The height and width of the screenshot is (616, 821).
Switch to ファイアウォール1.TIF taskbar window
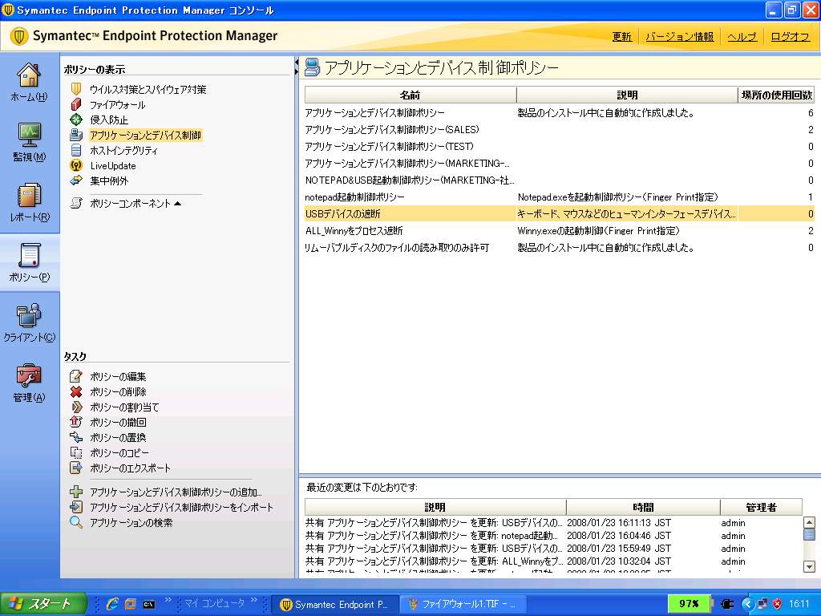coord(463,605)
